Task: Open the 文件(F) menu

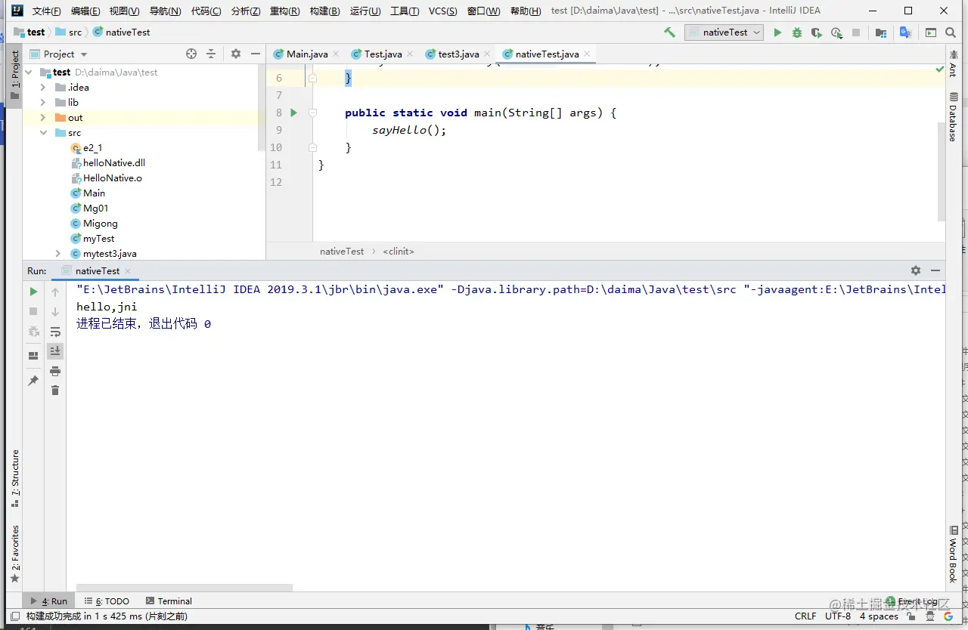Action: 47,11
